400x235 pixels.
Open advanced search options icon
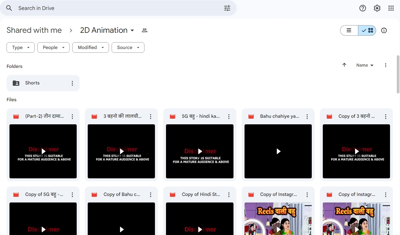point(227,8)
